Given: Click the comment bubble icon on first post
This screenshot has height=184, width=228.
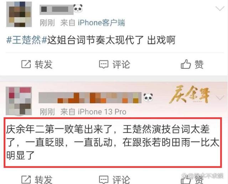Looking at the screenshot, I should pos(104,64).
